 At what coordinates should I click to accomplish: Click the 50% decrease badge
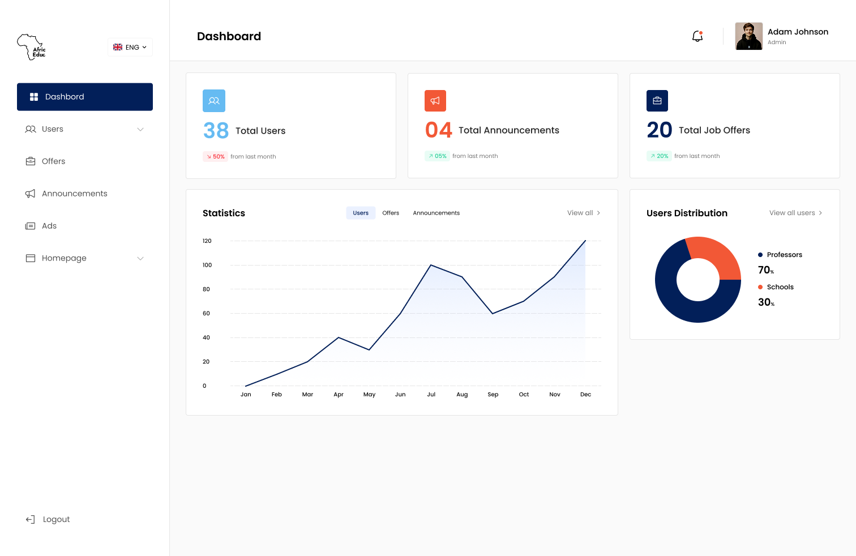click(x=216, y=157)
